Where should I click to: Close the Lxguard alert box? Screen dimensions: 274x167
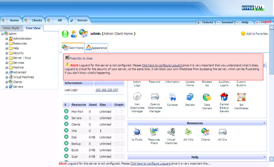pos(67,58)
